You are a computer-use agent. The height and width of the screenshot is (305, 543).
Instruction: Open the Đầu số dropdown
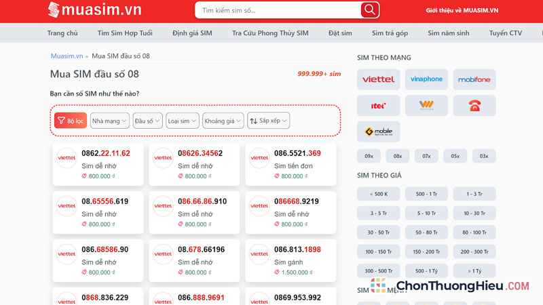click(x=147, y=121)
